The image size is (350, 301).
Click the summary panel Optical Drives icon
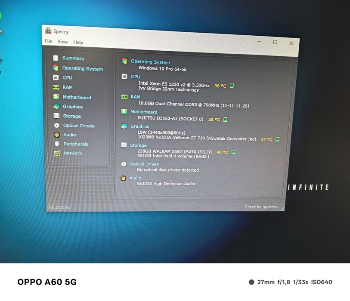[124, 164]
